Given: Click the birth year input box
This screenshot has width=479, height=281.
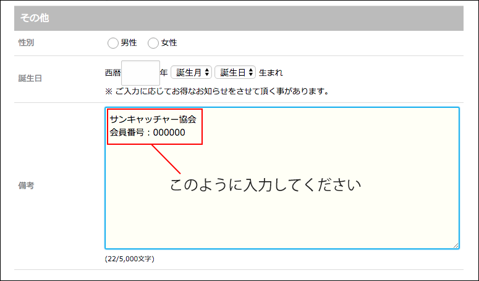Looking at the screenshot, I should tap(140, 73).
